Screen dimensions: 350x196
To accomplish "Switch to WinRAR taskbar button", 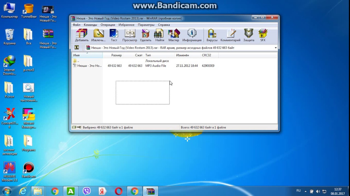I will [150, 191].
